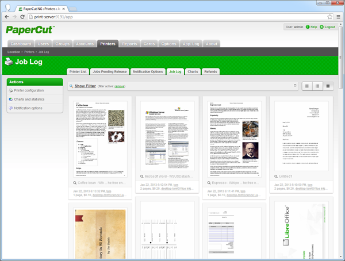Viewport: 345px width, 261px height.
Task: Bookmark page with the star icon
Action: point(329,17)
